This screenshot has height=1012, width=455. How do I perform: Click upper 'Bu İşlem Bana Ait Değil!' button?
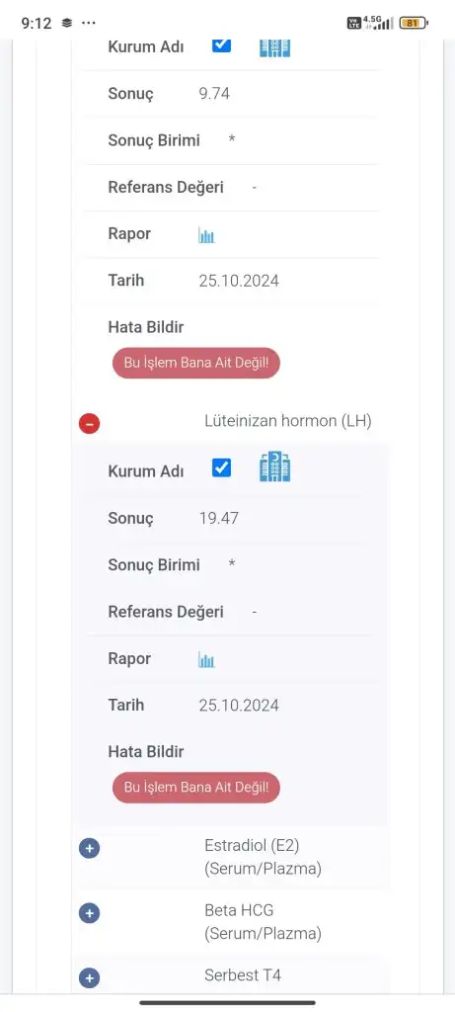(196, 363)
